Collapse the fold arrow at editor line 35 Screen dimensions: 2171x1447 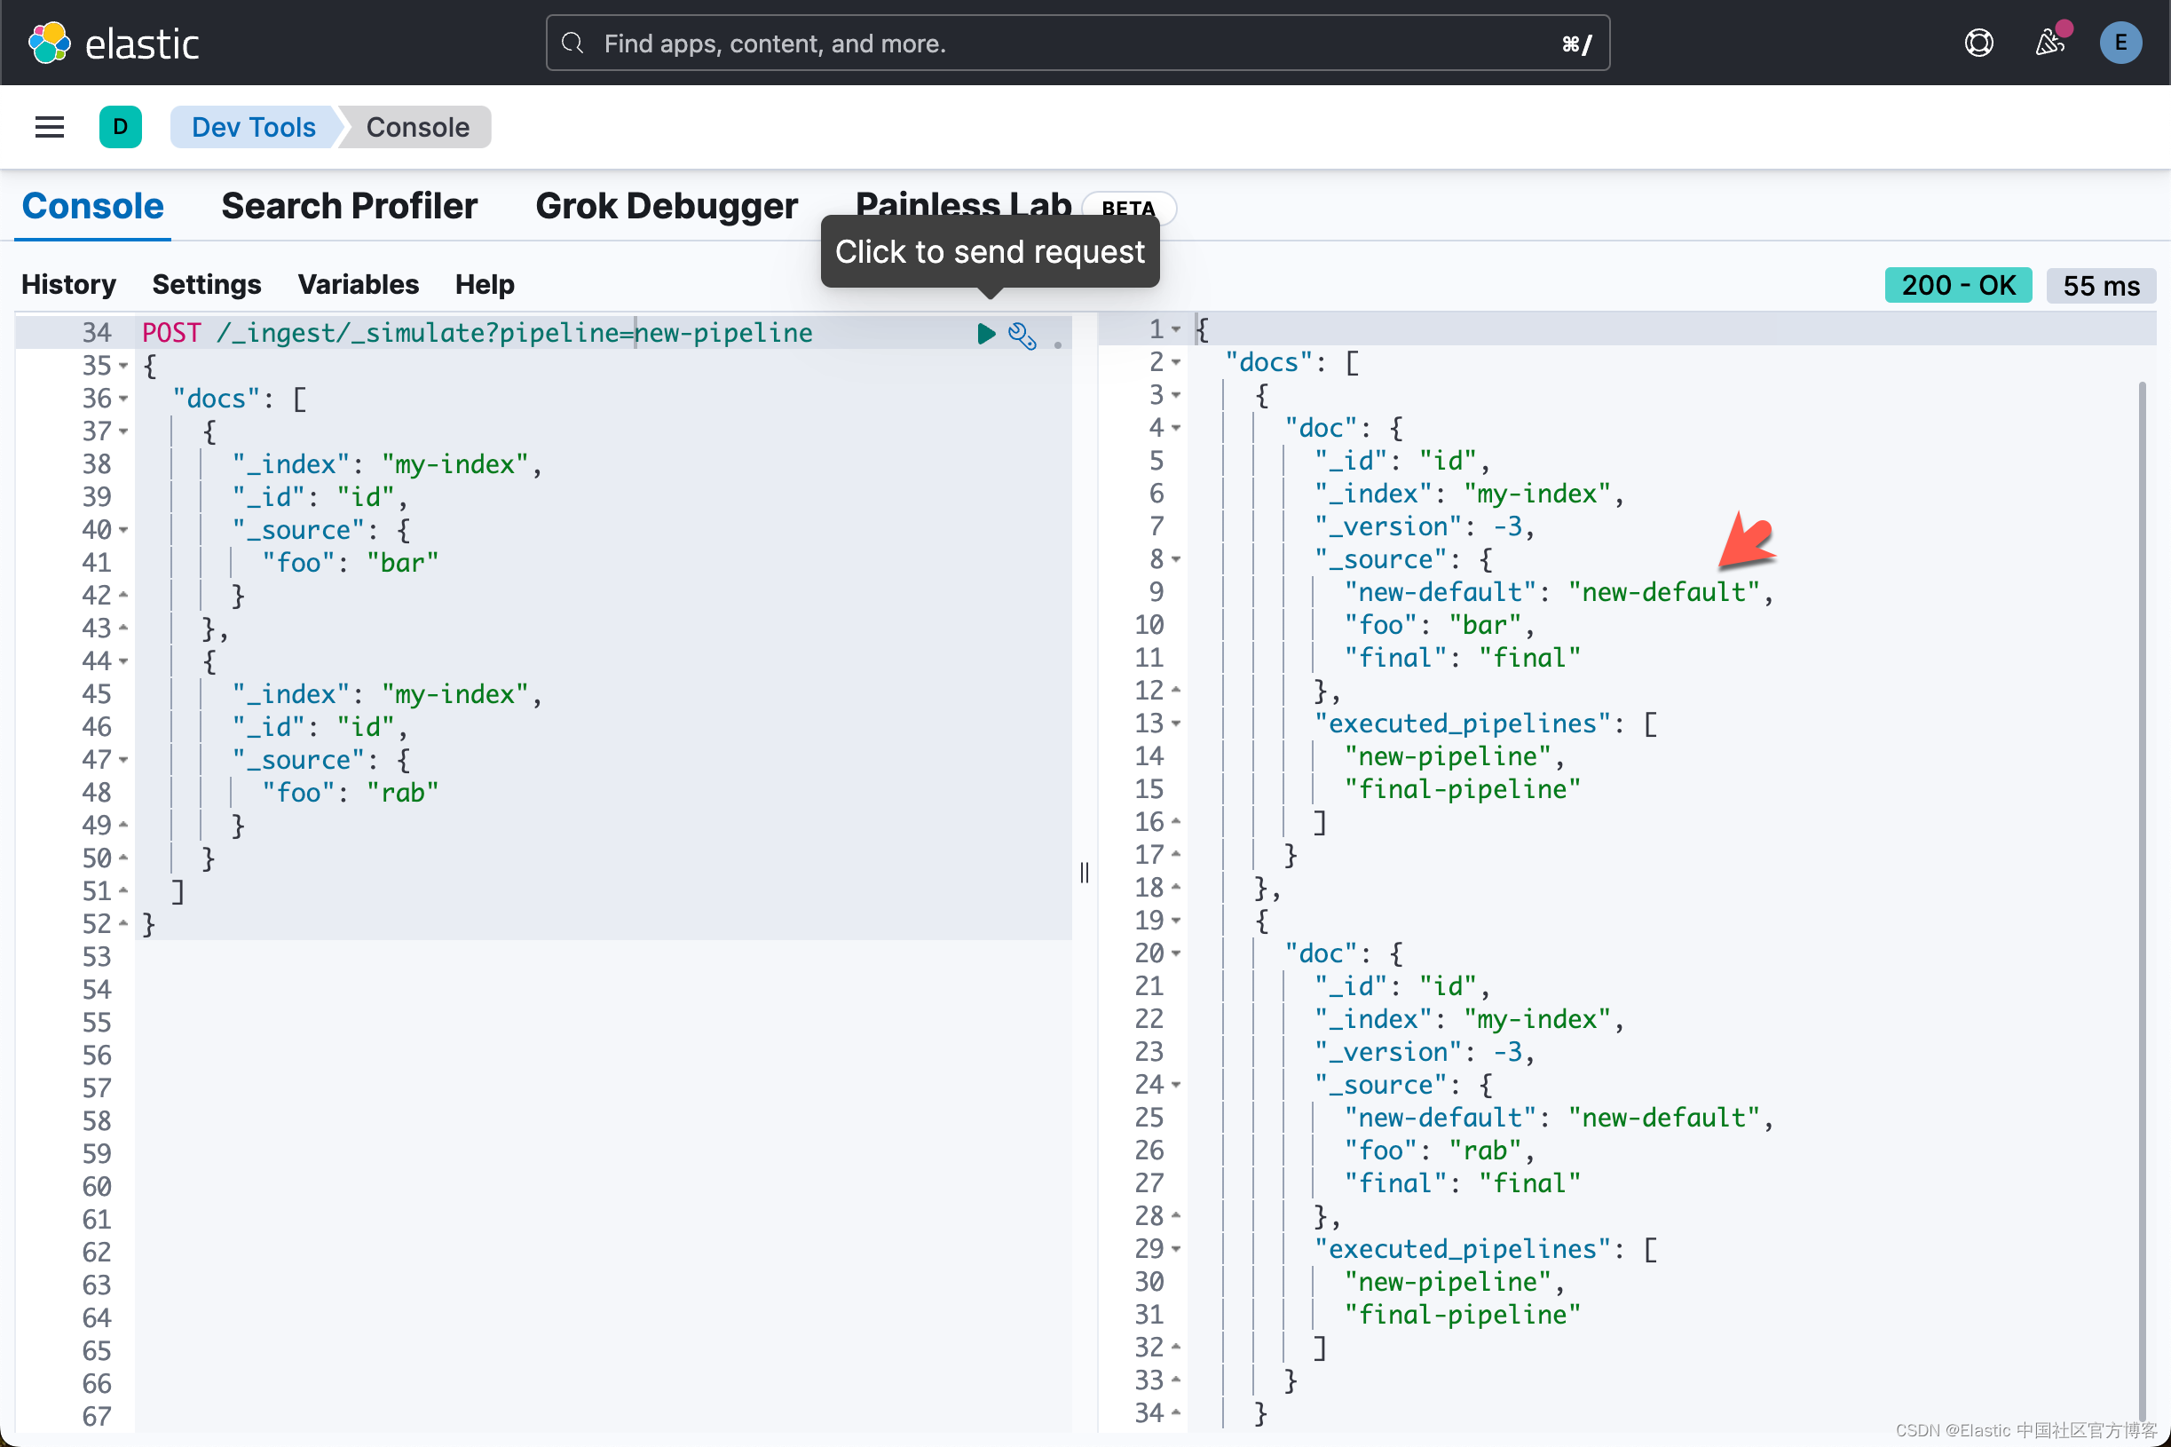coord(123,367)
